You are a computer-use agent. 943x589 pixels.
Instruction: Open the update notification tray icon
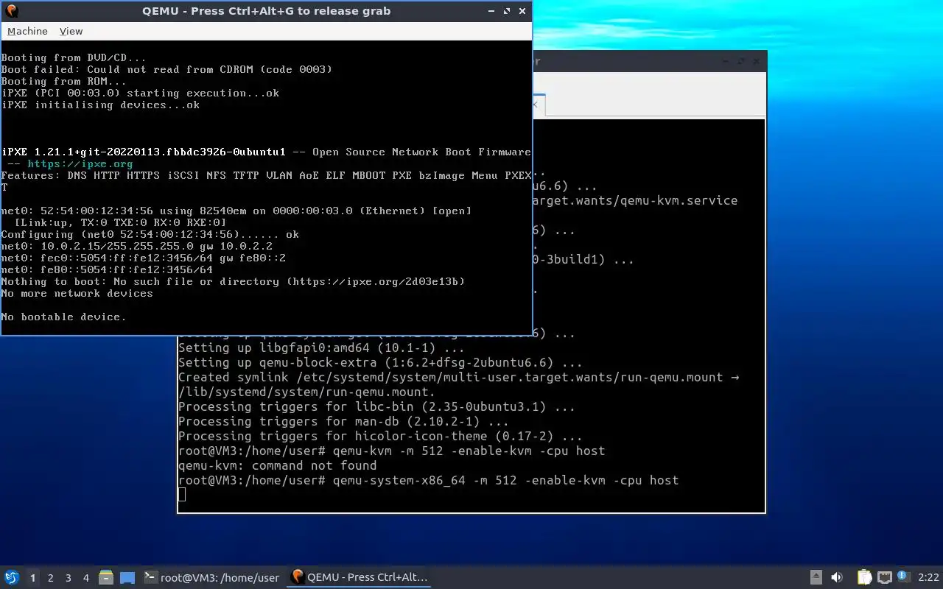[904, 578]
